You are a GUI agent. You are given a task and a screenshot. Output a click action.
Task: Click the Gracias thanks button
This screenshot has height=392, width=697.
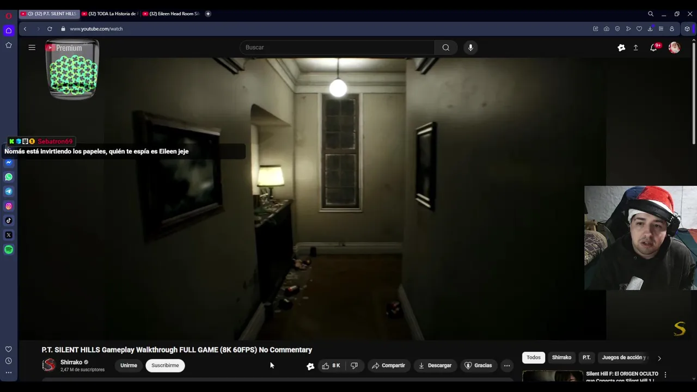click(x=478, y=365)
